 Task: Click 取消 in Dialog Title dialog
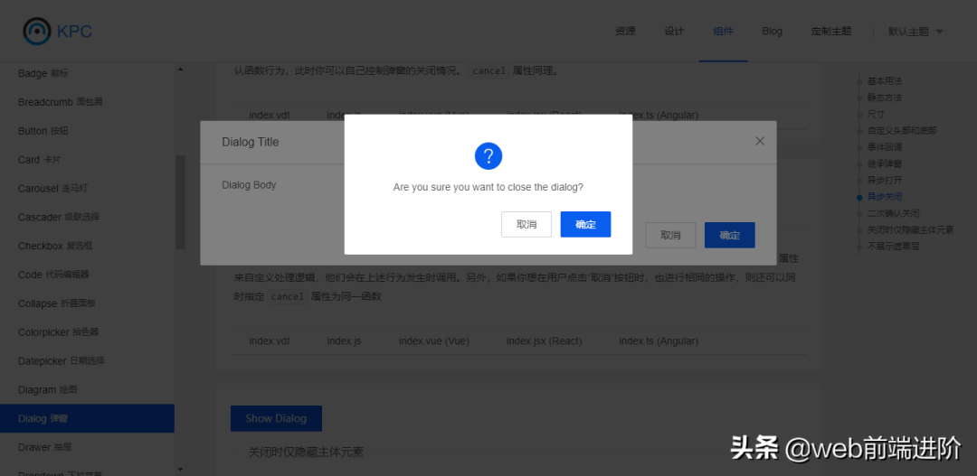click(x=670, y=235)
